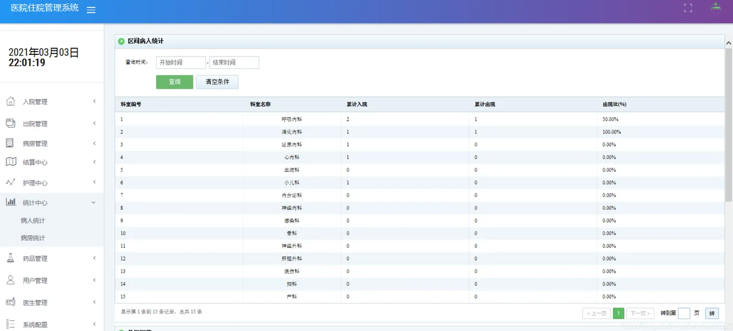Select the 妇科 department cell
Viewport: 733px width, 331px height.
point(292,284)
